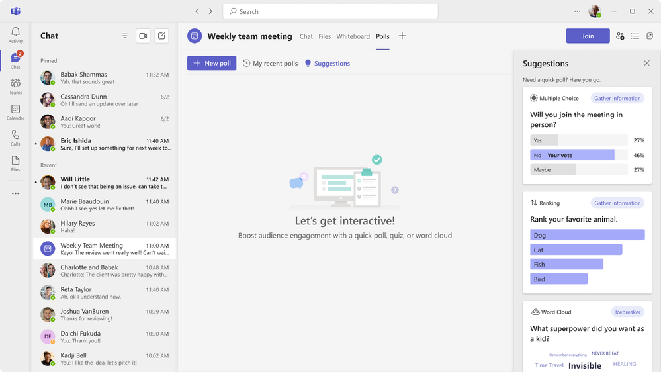Select the Maybe poll result bar

point(579,170)
